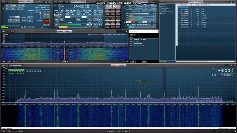Click the Clear key on the keypad
The height and width of the screenshot is (133, 237).
point(113,27)
